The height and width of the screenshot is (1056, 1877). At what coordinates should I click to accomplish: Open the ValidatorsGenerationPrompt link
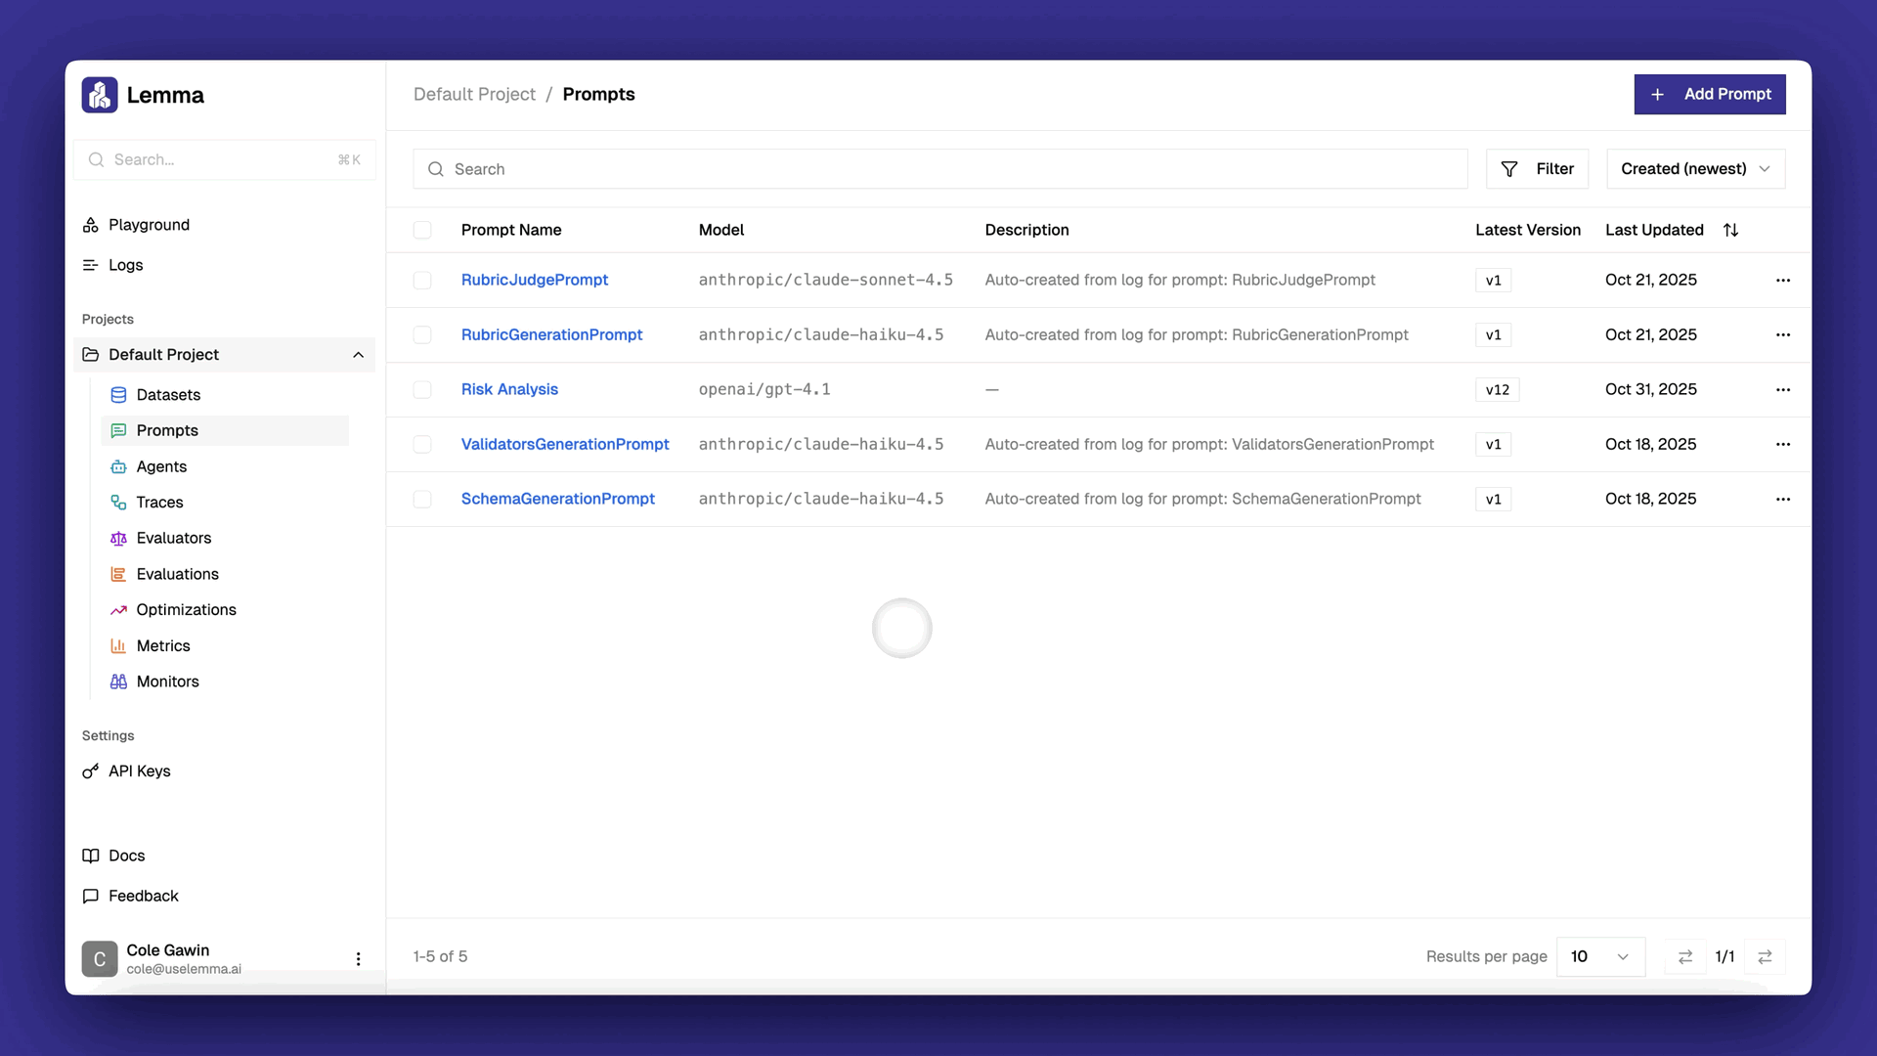pos(565,444)
